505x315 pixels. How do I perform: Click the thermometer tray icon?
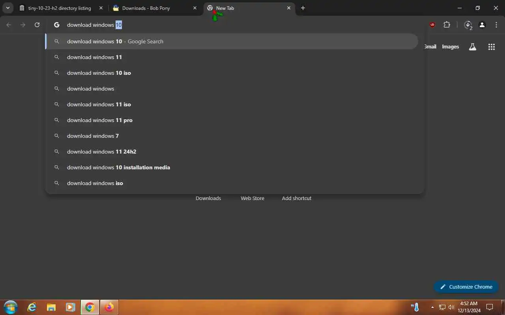[415, 307]
